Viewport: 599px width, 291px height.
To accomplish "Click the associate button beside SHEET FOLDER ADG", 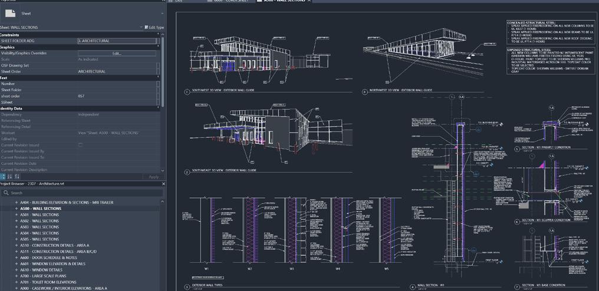I will coord(158,41).
